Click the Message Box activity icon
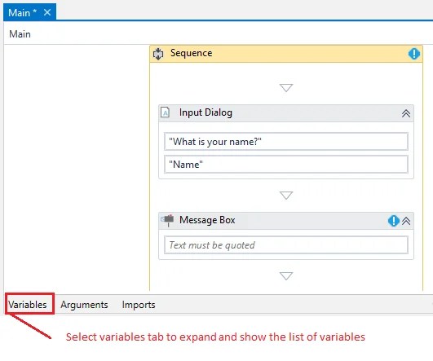Image resolution: width=433 pixels, height=361 pixels. 167,220
